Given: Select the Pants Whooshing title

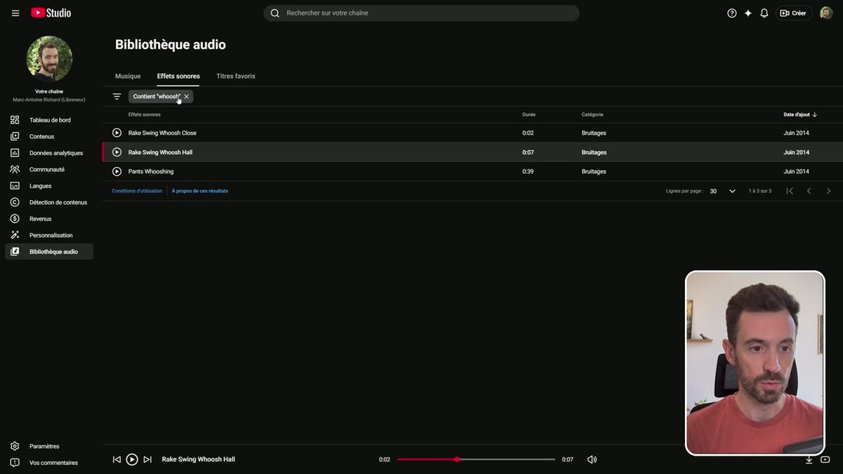Looking at the screenshot, I should click(x=151, y=171).
